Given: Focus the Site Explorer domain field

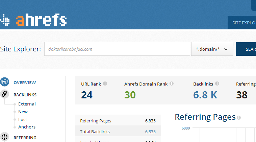Looking at the screenshot, I should (x=117, y=49).
